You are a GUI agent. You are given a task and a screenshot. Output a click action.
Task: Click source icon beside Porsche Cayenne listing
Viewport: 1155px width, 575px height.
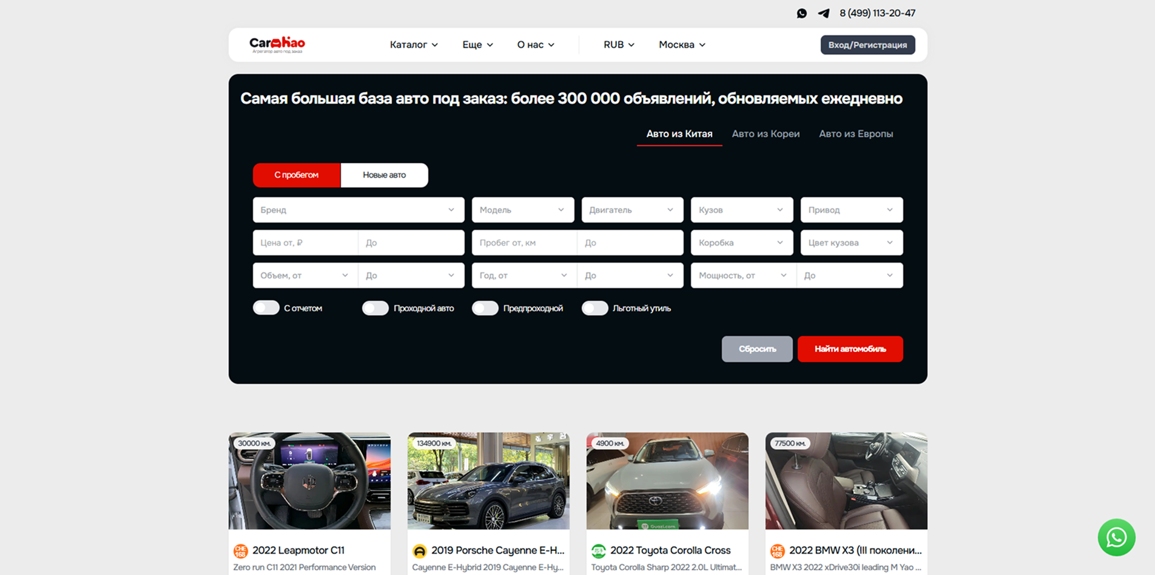419,551
